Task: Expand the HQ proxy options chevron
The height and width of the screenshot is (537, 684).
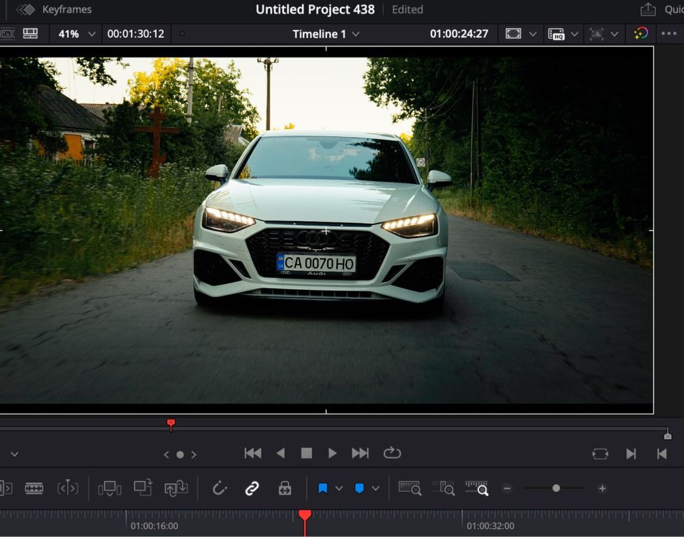Action: [575, 34]
